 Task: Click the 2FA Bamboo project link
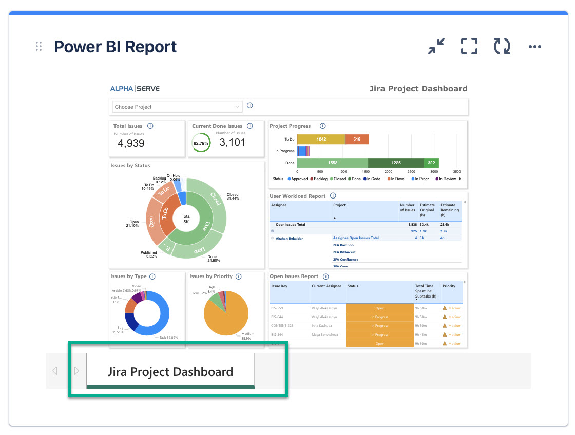[x=343, y=245]
